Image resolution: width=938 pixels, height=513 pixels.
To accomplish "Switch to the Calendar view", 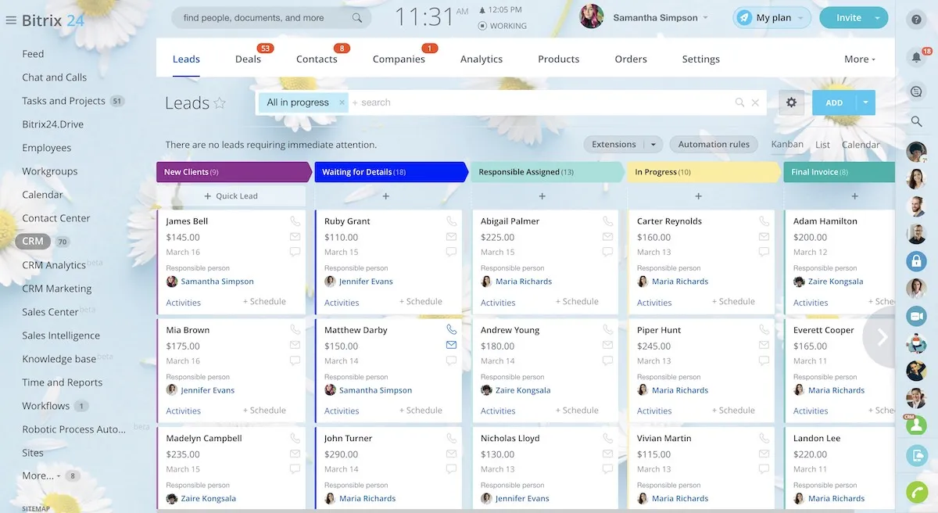I will point(861,145).
